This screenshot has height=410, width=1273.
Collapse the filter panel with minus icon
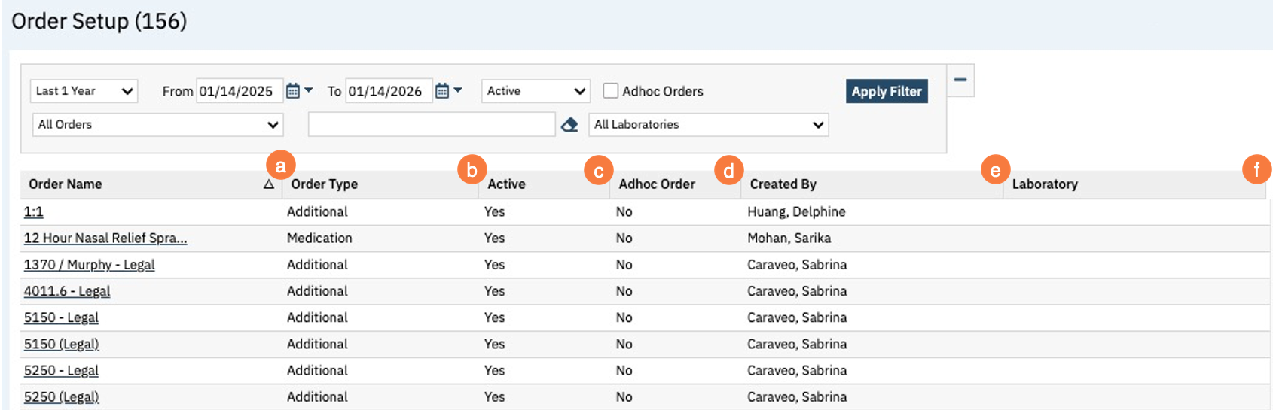[960, 80]
